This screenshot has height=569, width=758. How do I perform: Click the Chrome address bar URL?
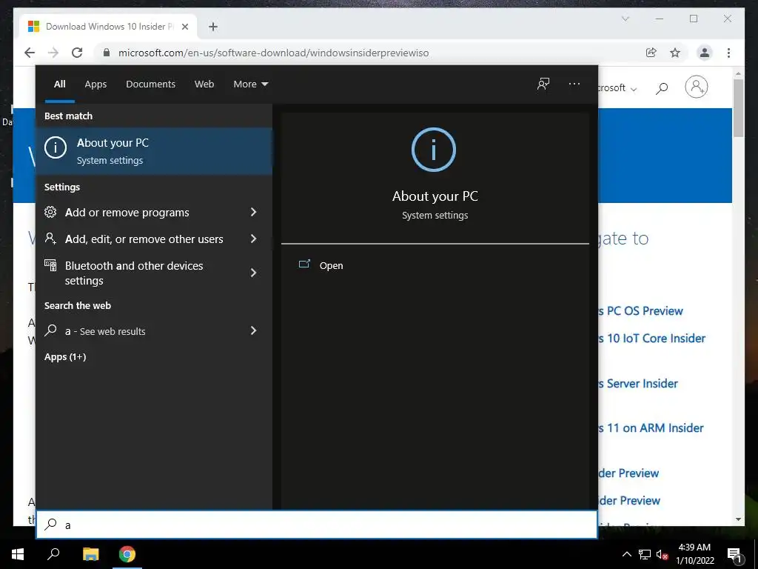(274, 53)
